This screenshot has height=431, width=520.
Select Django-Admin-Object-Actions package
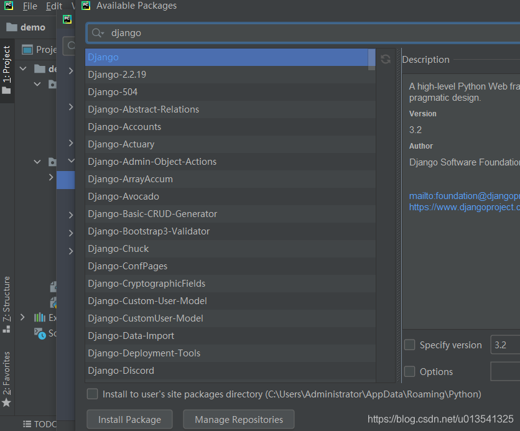click(x=230, y=162)
